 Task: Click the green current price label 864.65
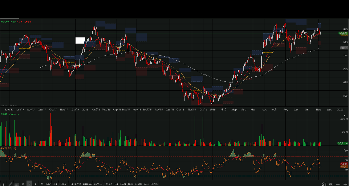pos(343,33)
